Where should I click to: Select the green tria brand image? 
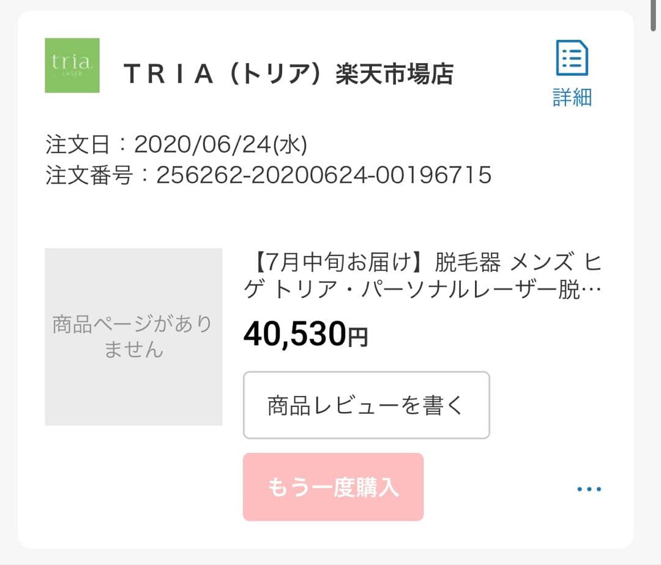[x=72, y=66]
